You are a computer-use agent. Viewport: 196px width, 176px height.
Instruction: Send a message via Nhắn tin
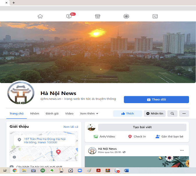154,114
